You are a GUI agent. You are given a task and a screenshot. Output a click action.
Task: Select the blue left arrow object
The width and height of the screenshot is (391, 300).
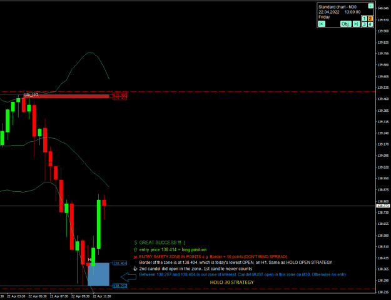click(128, 277)
